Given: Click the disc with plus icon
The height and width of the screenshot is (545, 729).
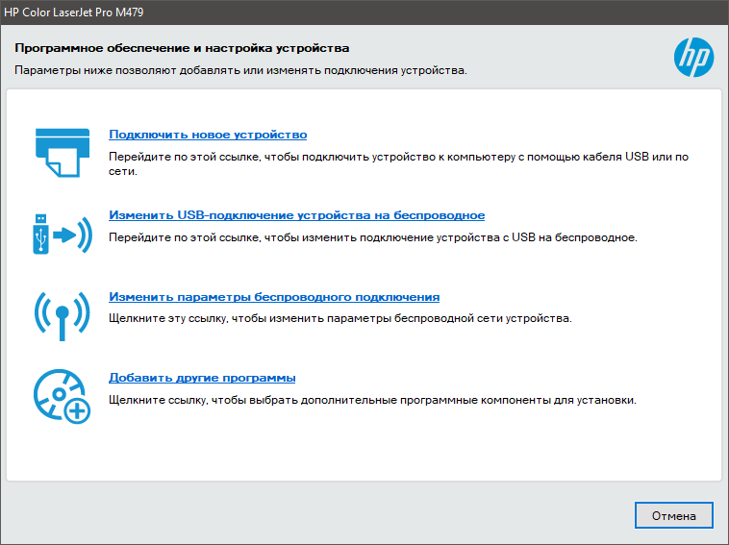Looking at the screenshot, I should (x=62, y=396).
